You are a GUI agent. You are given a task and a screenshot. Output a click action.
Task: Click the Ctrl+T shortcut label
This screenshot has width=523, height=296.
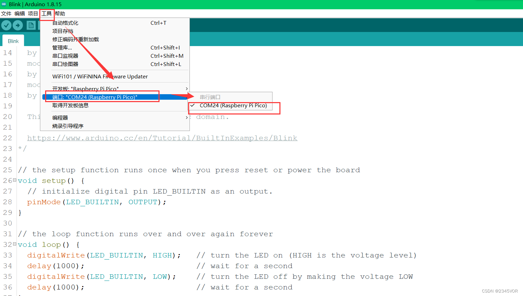click(x=158, y=23)
